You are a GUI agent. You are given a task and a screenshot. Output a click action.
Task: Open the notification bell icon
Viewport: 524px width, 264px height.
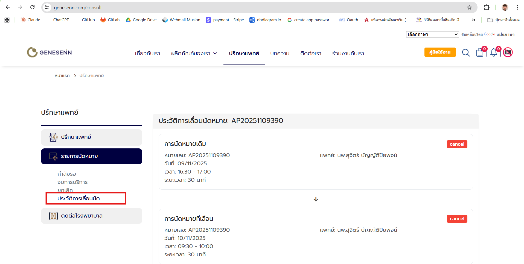pyautogui.click(x=494, y=52)
